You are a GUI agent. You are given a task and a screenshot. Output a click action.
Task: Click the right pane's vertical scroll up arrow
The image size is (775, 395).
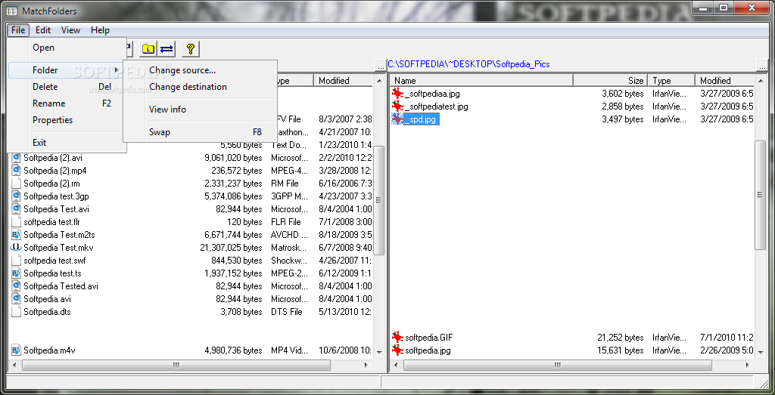[x=760, y=80]
